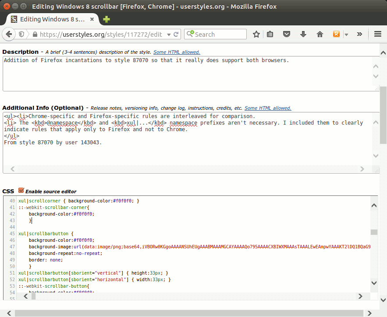The image size is (387, 317).
Task: Click inside the Description text area
Action: 188,73
